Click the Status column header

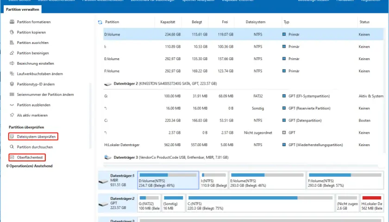364,22
